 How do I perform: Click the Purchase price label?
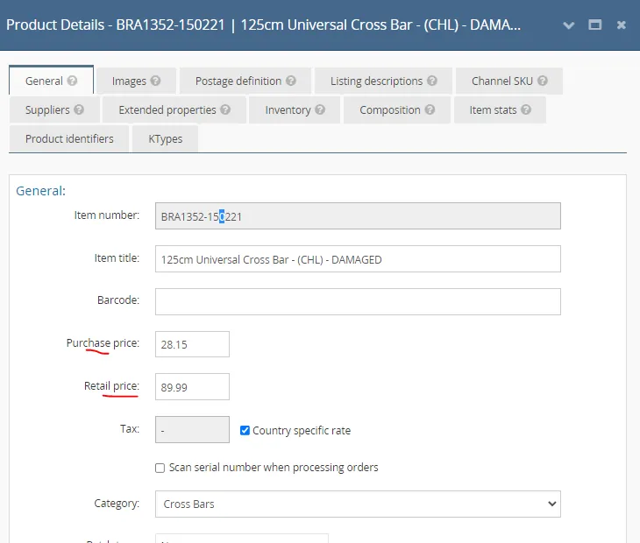pos(103,343)
